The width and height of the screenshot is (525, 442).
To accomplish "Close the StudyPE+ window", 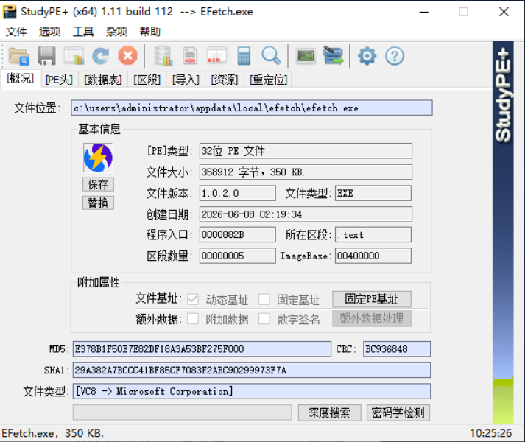I will point(504,12).
